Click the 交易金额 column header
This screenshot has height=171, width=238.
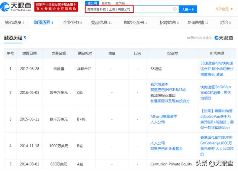coord(59,53)
